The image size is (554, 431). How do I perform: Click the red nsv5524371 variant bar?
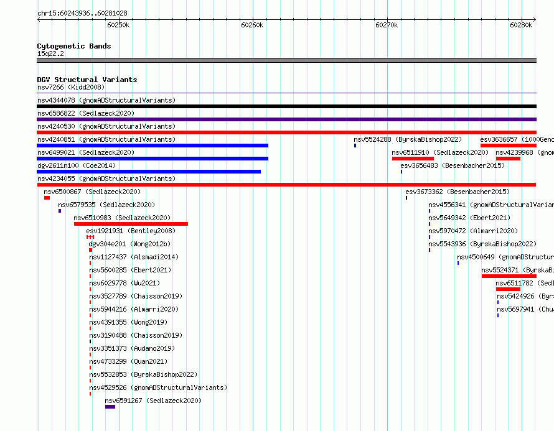coord(509,276)
